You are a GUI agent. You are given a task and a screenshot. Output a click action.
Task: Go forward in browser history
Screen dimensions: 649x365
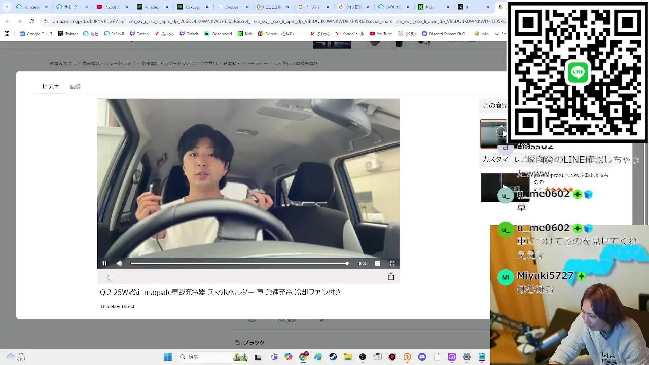click(x=19, y=21)
